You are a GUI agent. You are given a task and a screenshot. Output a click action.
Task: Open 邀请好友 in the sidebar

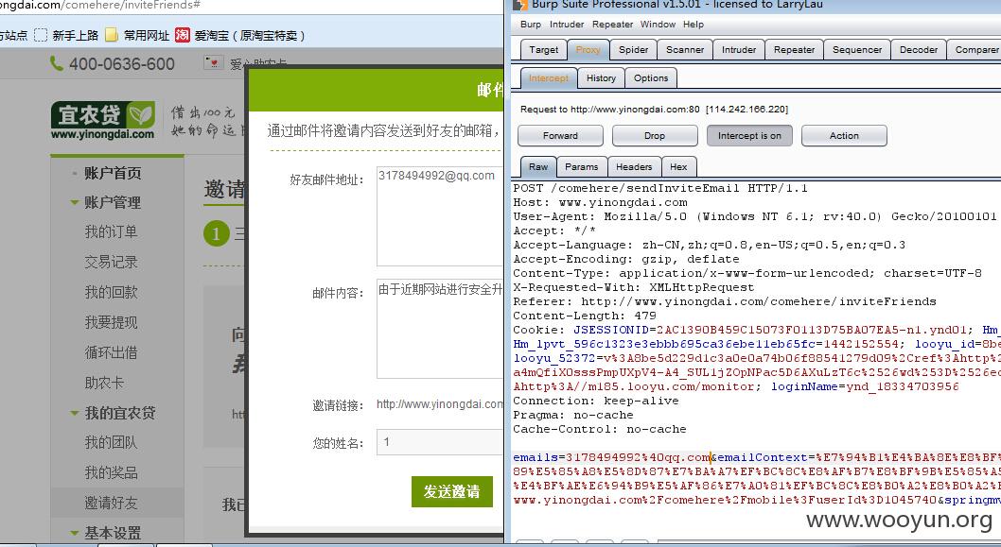click(111, 503)
